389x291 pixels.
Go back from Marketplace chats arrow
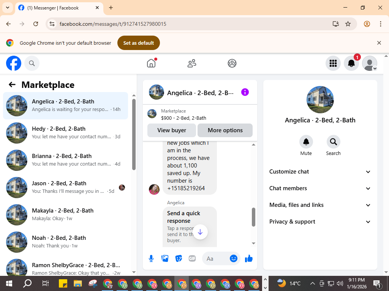pos(12,84)
